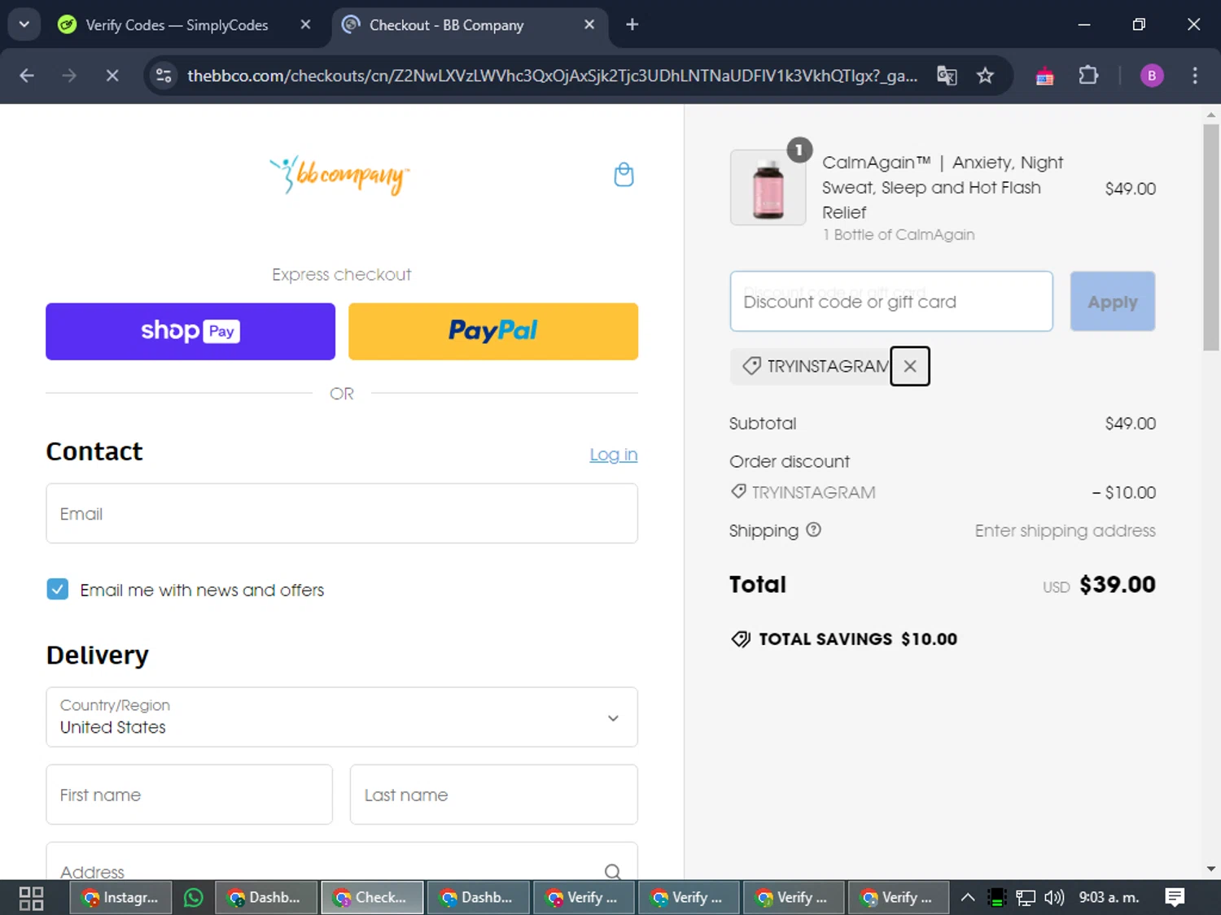Click the 'Enter shipping address' text
This screenshot has width=1221, height=915.
[1066, 531]
